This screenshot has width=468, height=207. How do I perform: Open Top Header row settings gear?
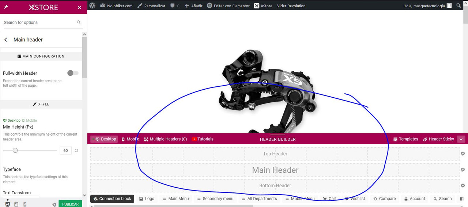[x=463, y=154]
